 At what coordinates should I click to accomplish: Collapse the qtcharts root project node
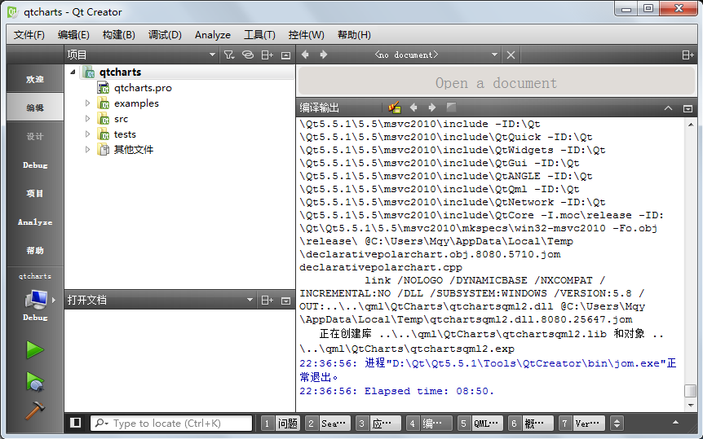click(73, 72)
